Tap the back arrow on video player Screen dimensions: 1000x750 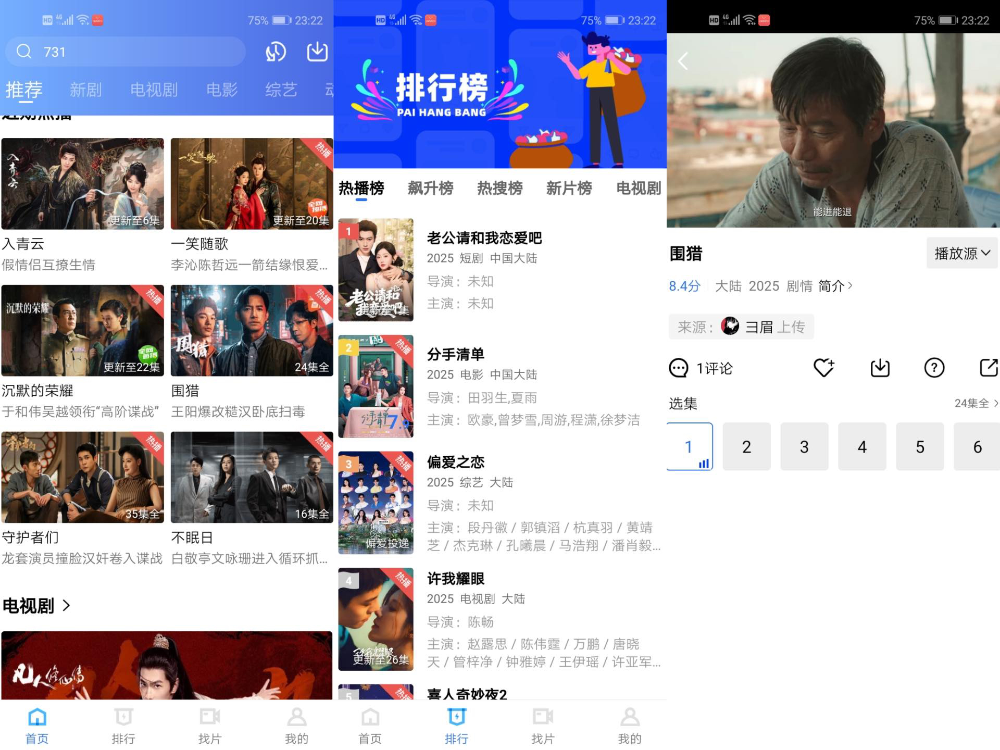(683, 61)
